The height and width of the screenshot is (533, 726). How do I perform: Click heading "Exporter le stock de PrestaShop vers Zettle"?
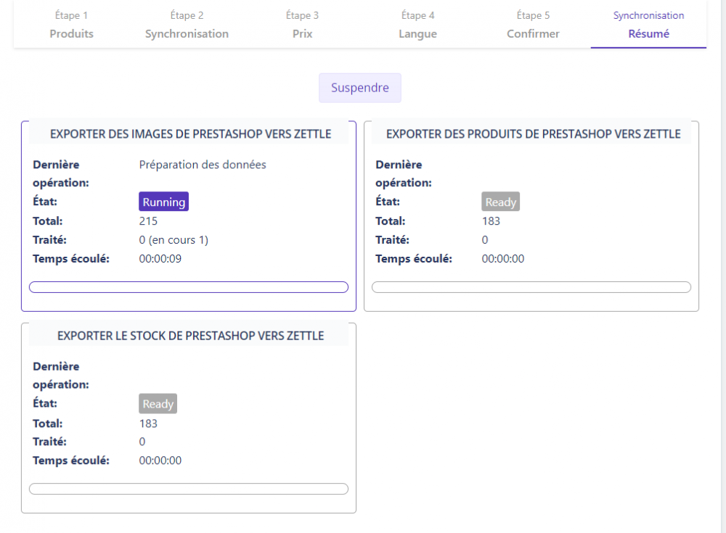click(x=190, y=336)
